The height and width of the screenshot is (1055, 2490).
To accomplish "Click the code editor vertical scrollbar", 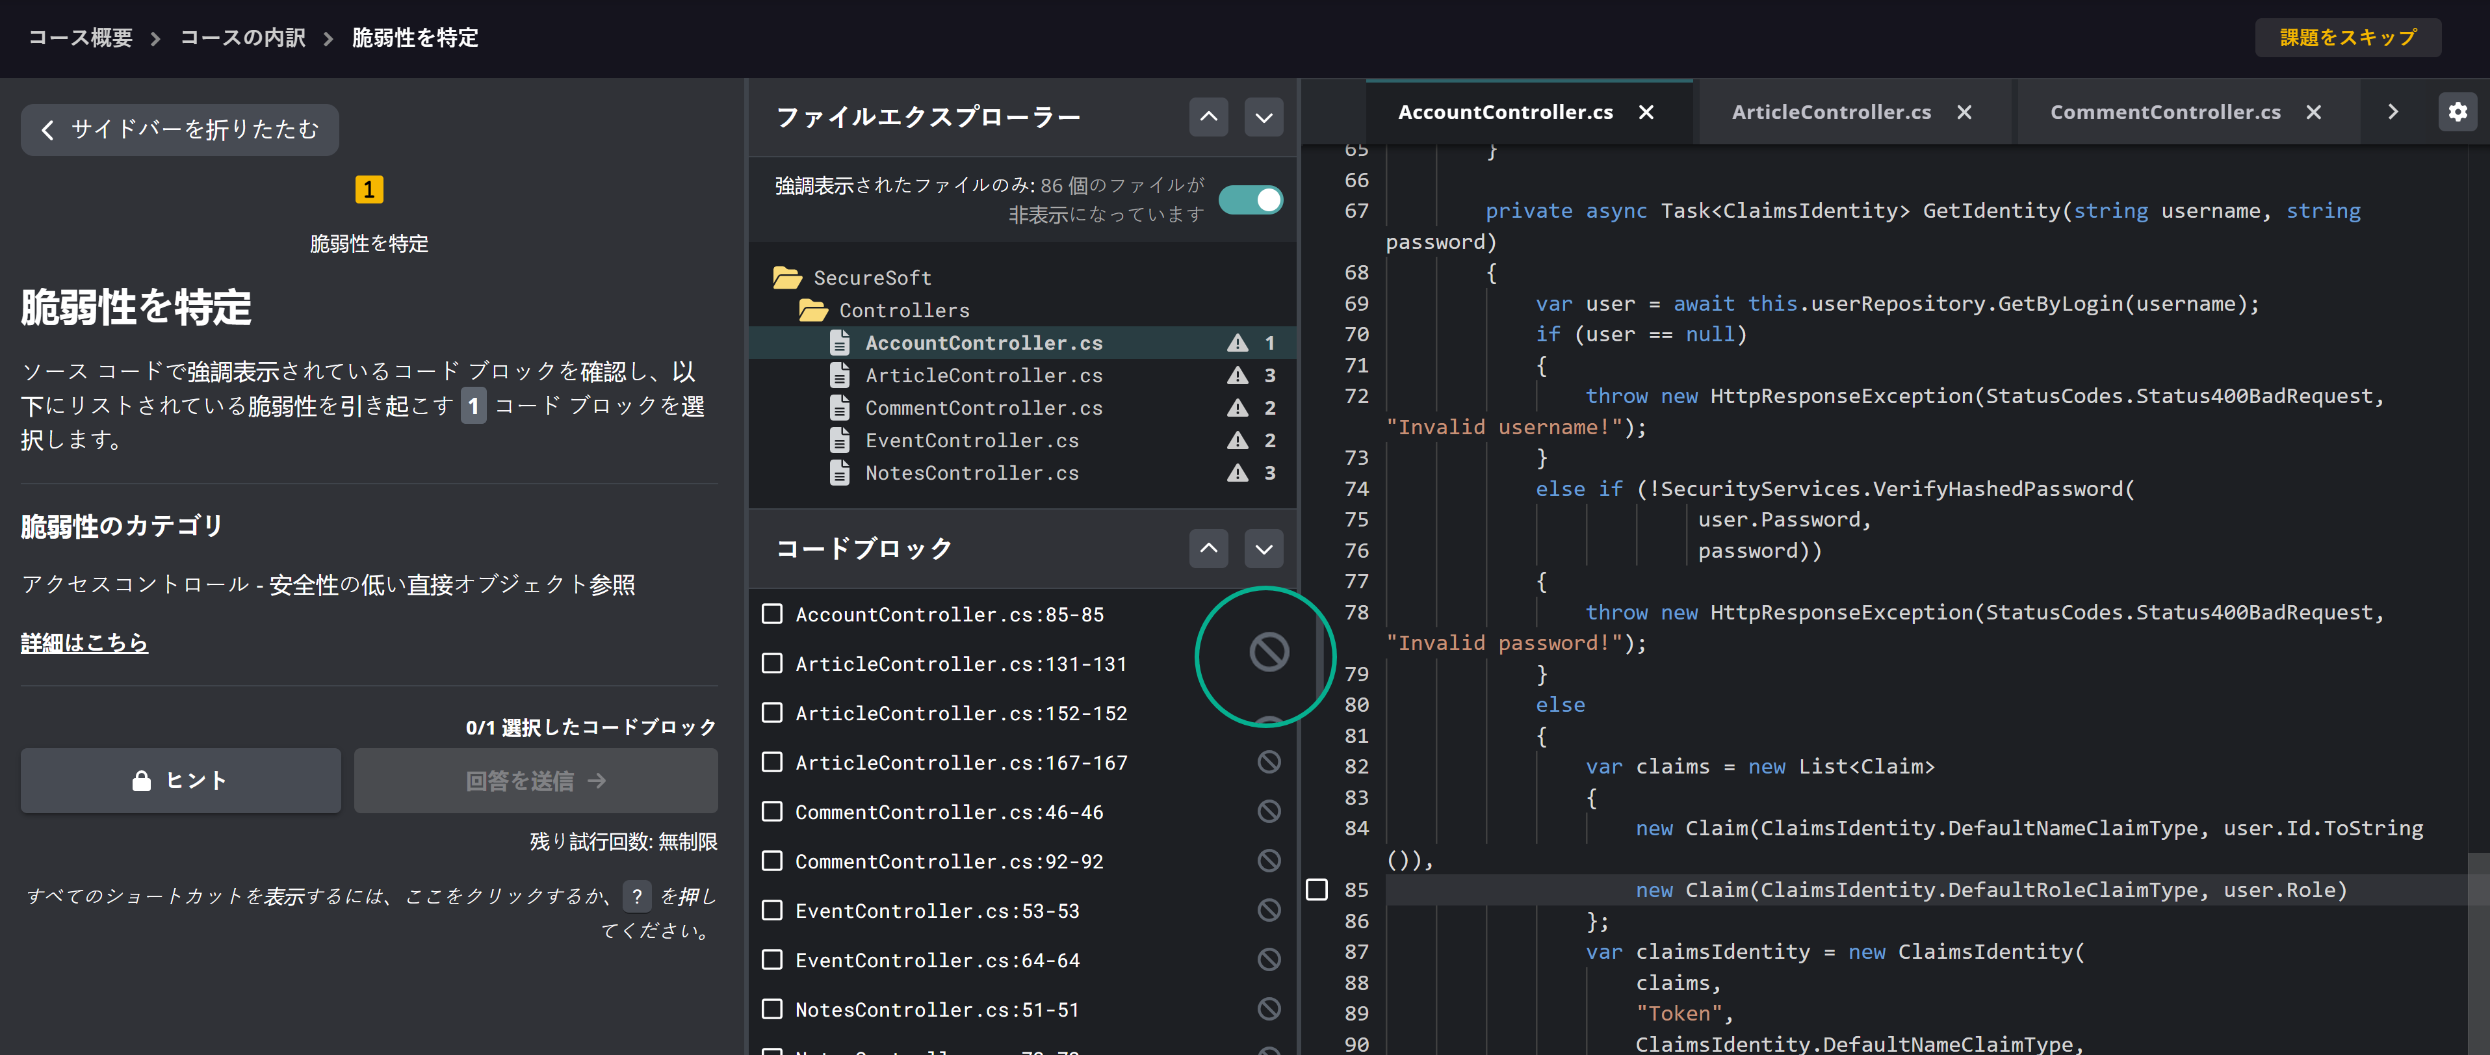I will [2478, 952].
